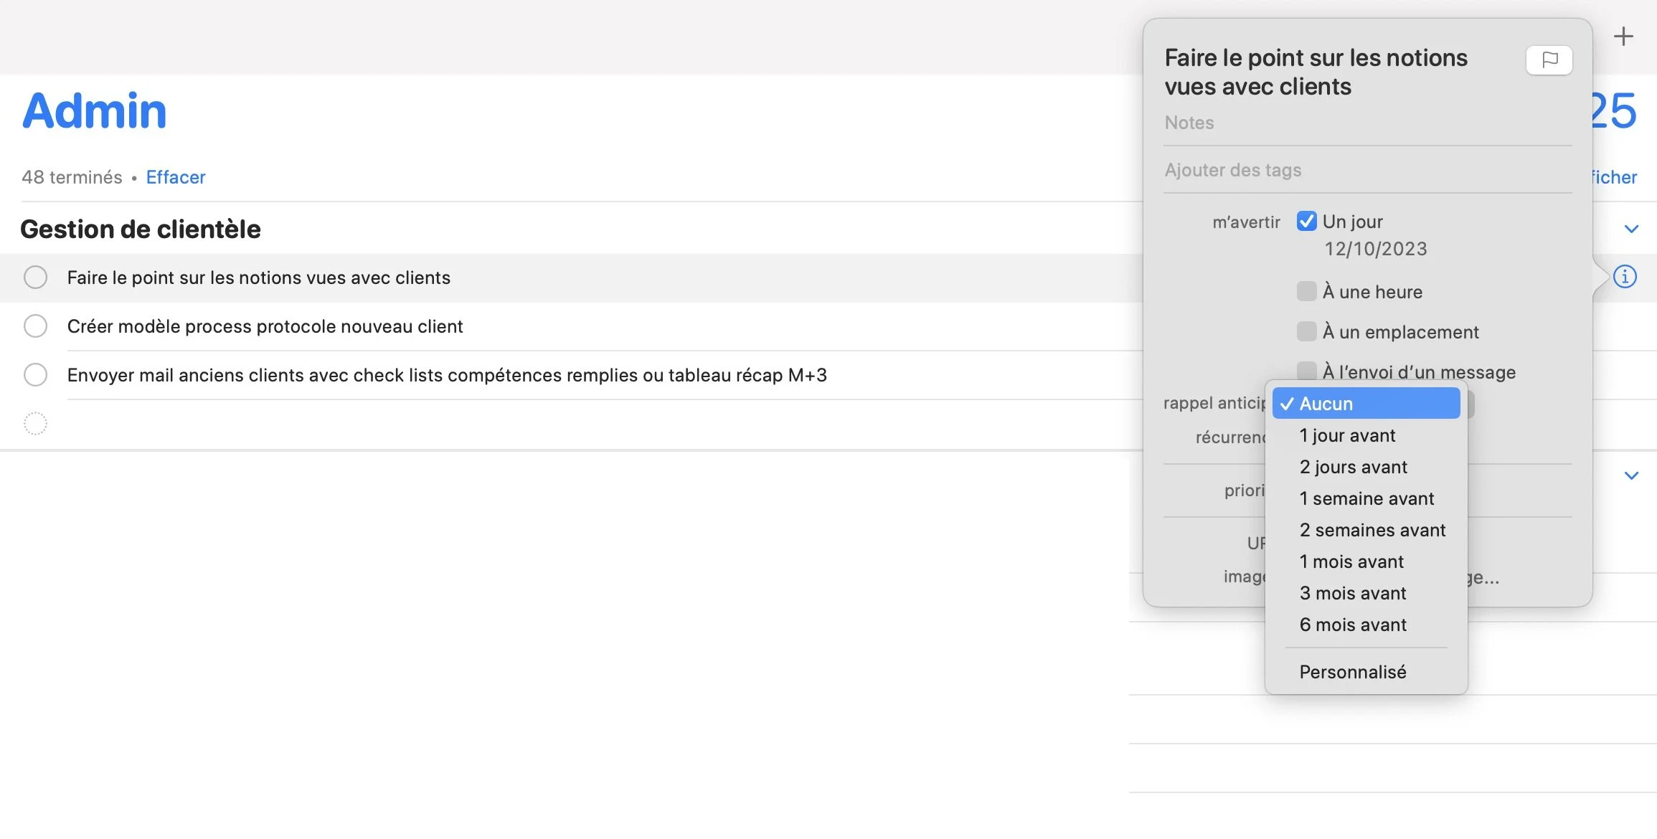Select 'Aucun' in early reminder menu
The image size is (1657, 839).
(1366, 404)
